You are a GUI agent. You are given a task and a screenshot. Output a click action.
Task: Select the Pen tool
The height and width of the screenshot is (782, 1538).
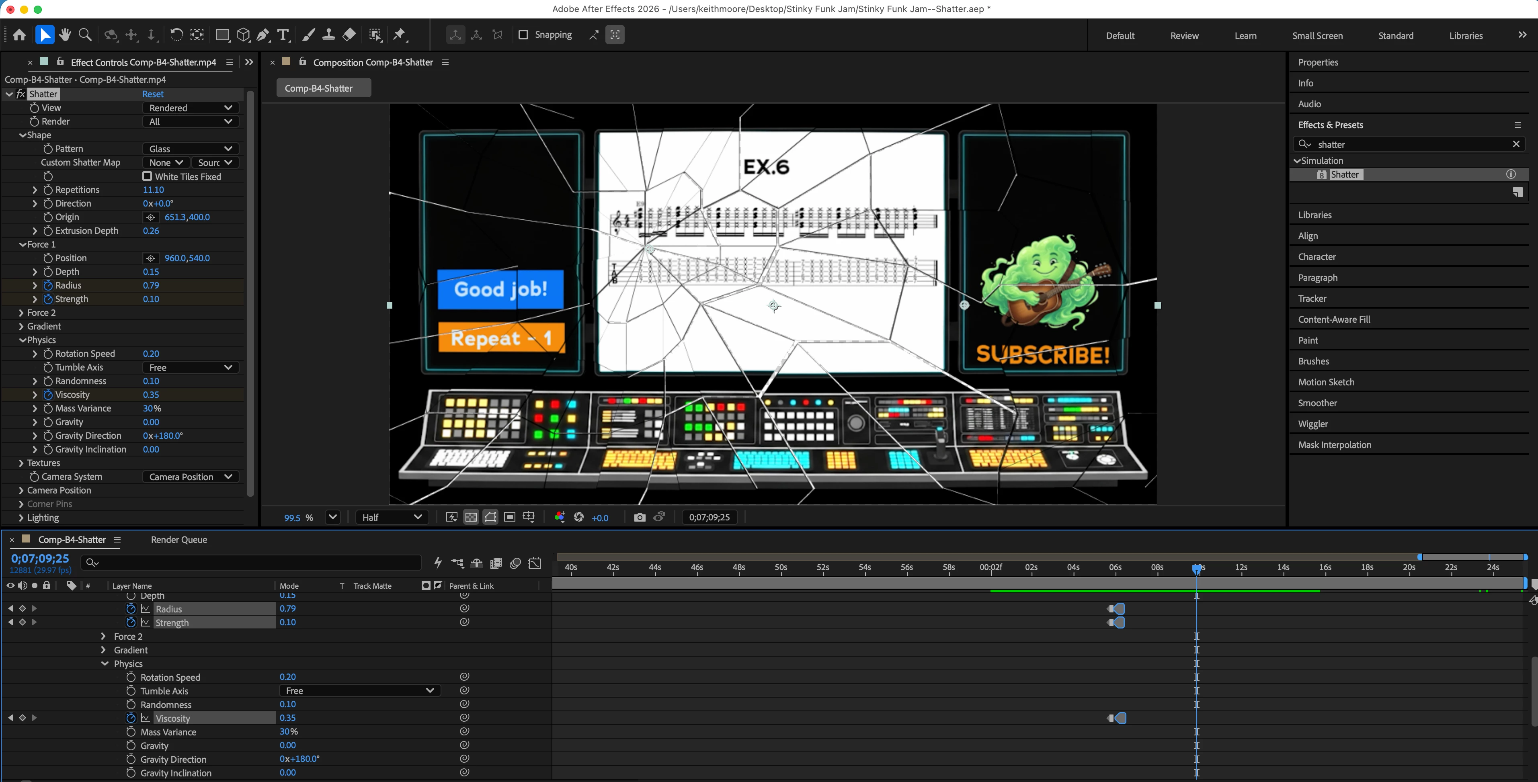[263, 35]
